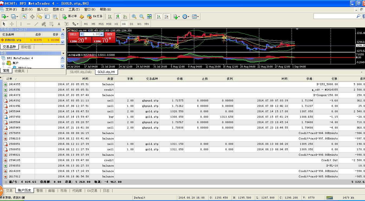
Task: Open the new chart toolbar button
Action: [5, 17]
